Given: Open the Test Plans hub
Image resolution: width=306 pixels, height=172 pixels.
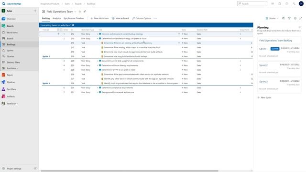Looking at the screenshot, I should [x=11, y=89].
